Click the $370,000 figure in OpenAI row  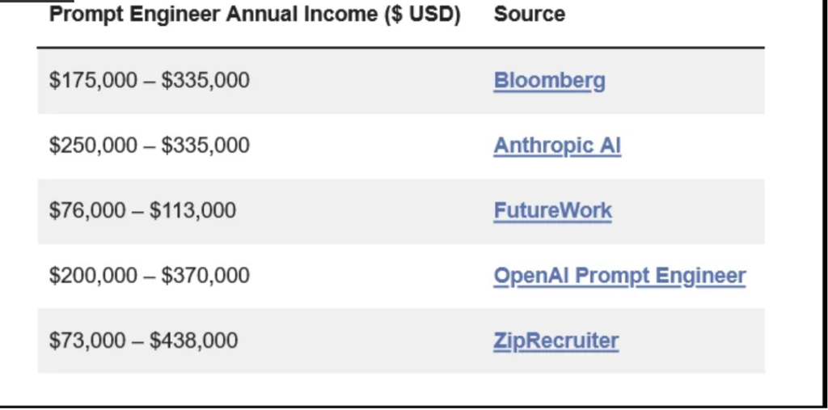pyautogui.click(x=205, y=276)
